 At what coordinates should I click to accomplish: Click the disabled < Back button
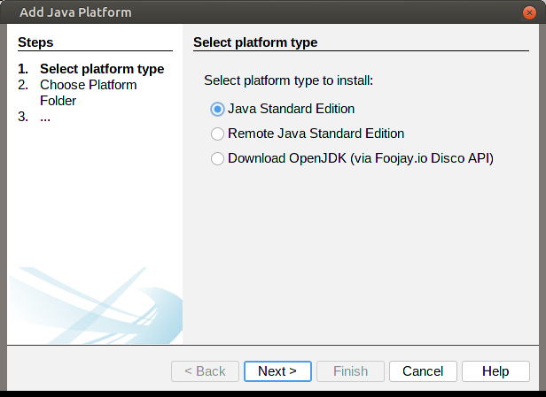pos(205,371)
